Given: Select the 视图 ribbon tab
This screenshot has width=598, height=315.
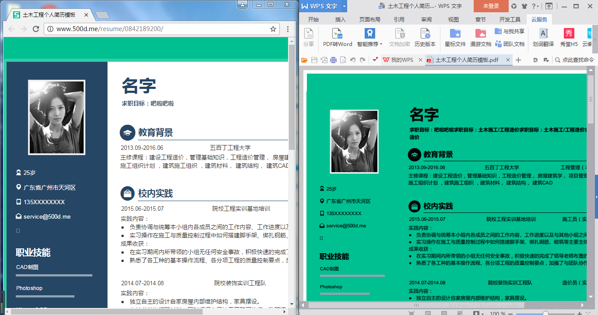Looking at the screenshot, I should [454, 19].
